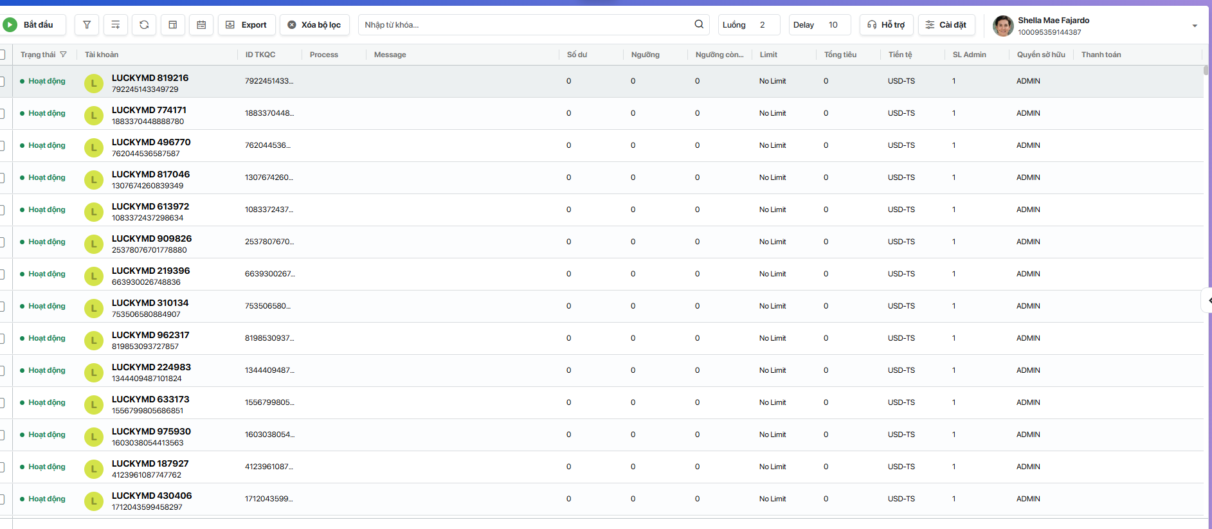
Task: Click Xóa bộ lọc clear filter button
Action: [315, 25]
